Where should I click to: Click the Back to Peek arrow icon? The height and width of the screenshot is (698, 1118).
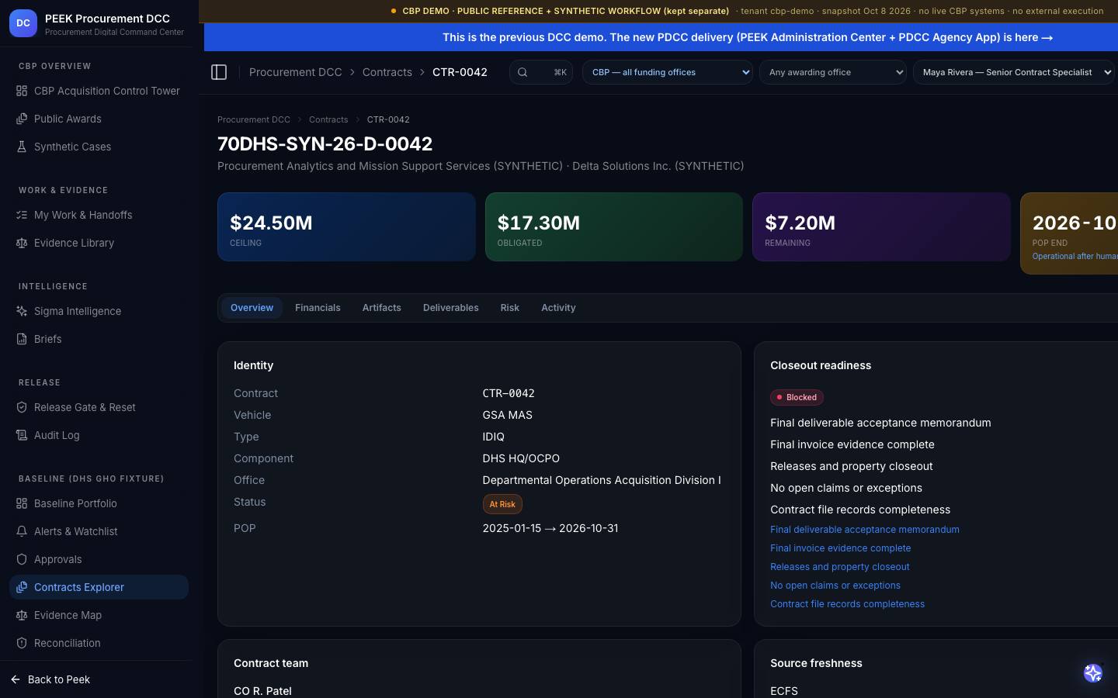pos(16,679)
